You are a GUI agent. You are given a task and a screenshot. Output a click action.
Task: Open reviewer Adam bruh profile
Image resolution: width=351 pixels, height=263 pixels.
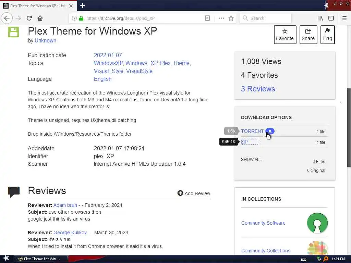65,205
